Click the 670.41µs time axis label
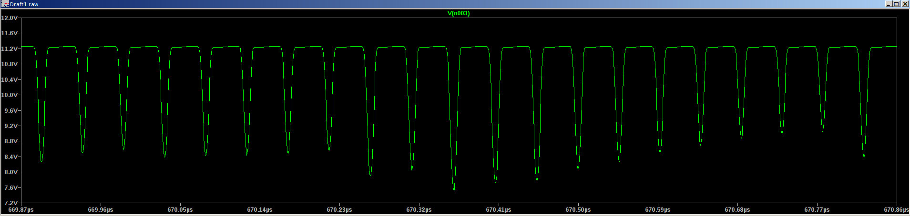 (x=499, y=210)
